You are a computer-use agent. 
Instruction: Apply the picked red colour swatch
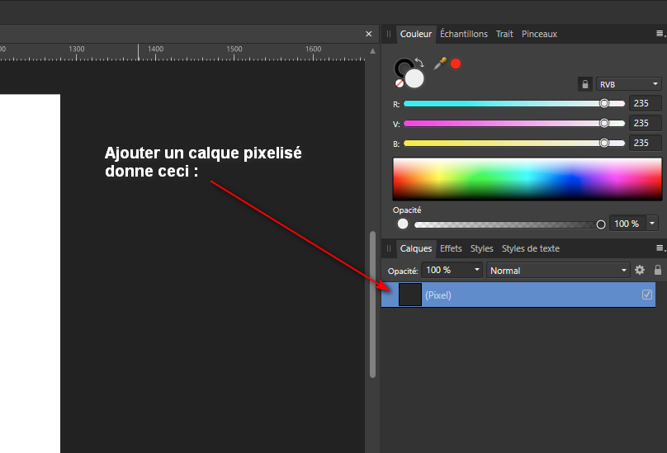[456, 64]
